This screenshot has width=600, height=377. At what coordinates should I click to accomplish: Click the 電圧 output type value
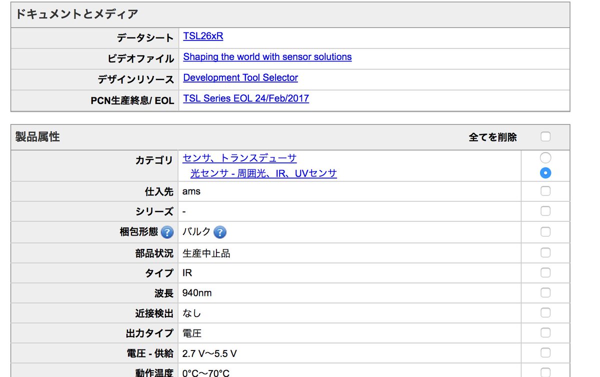(192, 333)
